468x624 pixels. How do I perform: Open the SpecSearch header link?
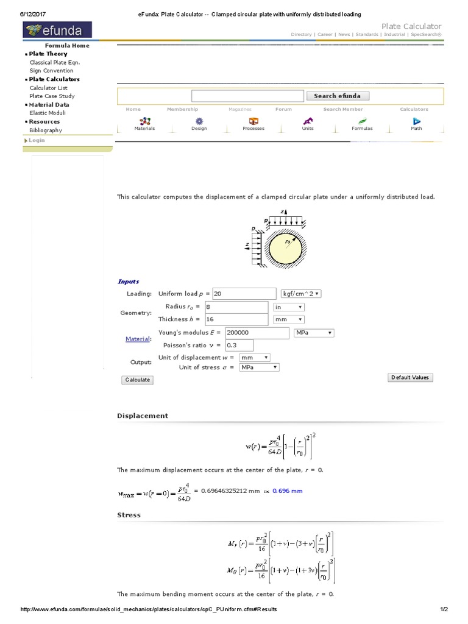point(426,35)
